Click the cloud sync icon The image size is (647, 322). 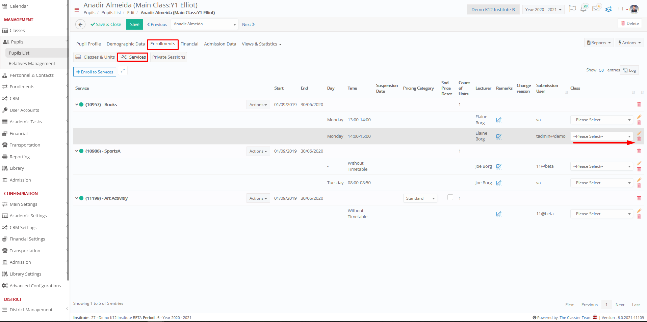point(609,9)
